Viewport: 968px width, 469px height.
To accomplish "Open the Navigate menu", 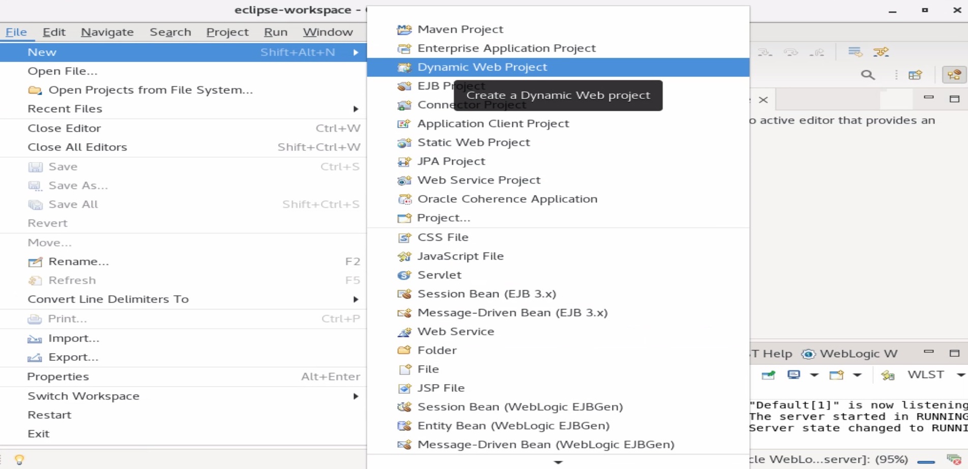I will (107, 32).
